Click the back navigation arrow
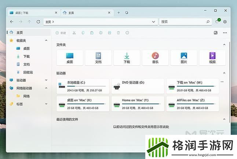Screen dimensions: 237x159 tap(12, 22)
